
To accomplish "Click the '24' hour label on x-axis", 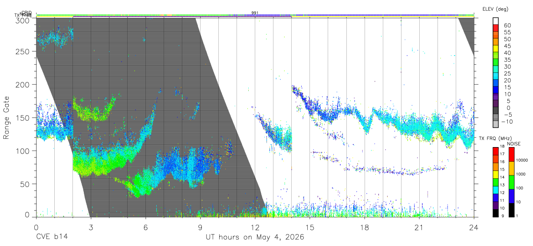I will (x=474, y=227).
